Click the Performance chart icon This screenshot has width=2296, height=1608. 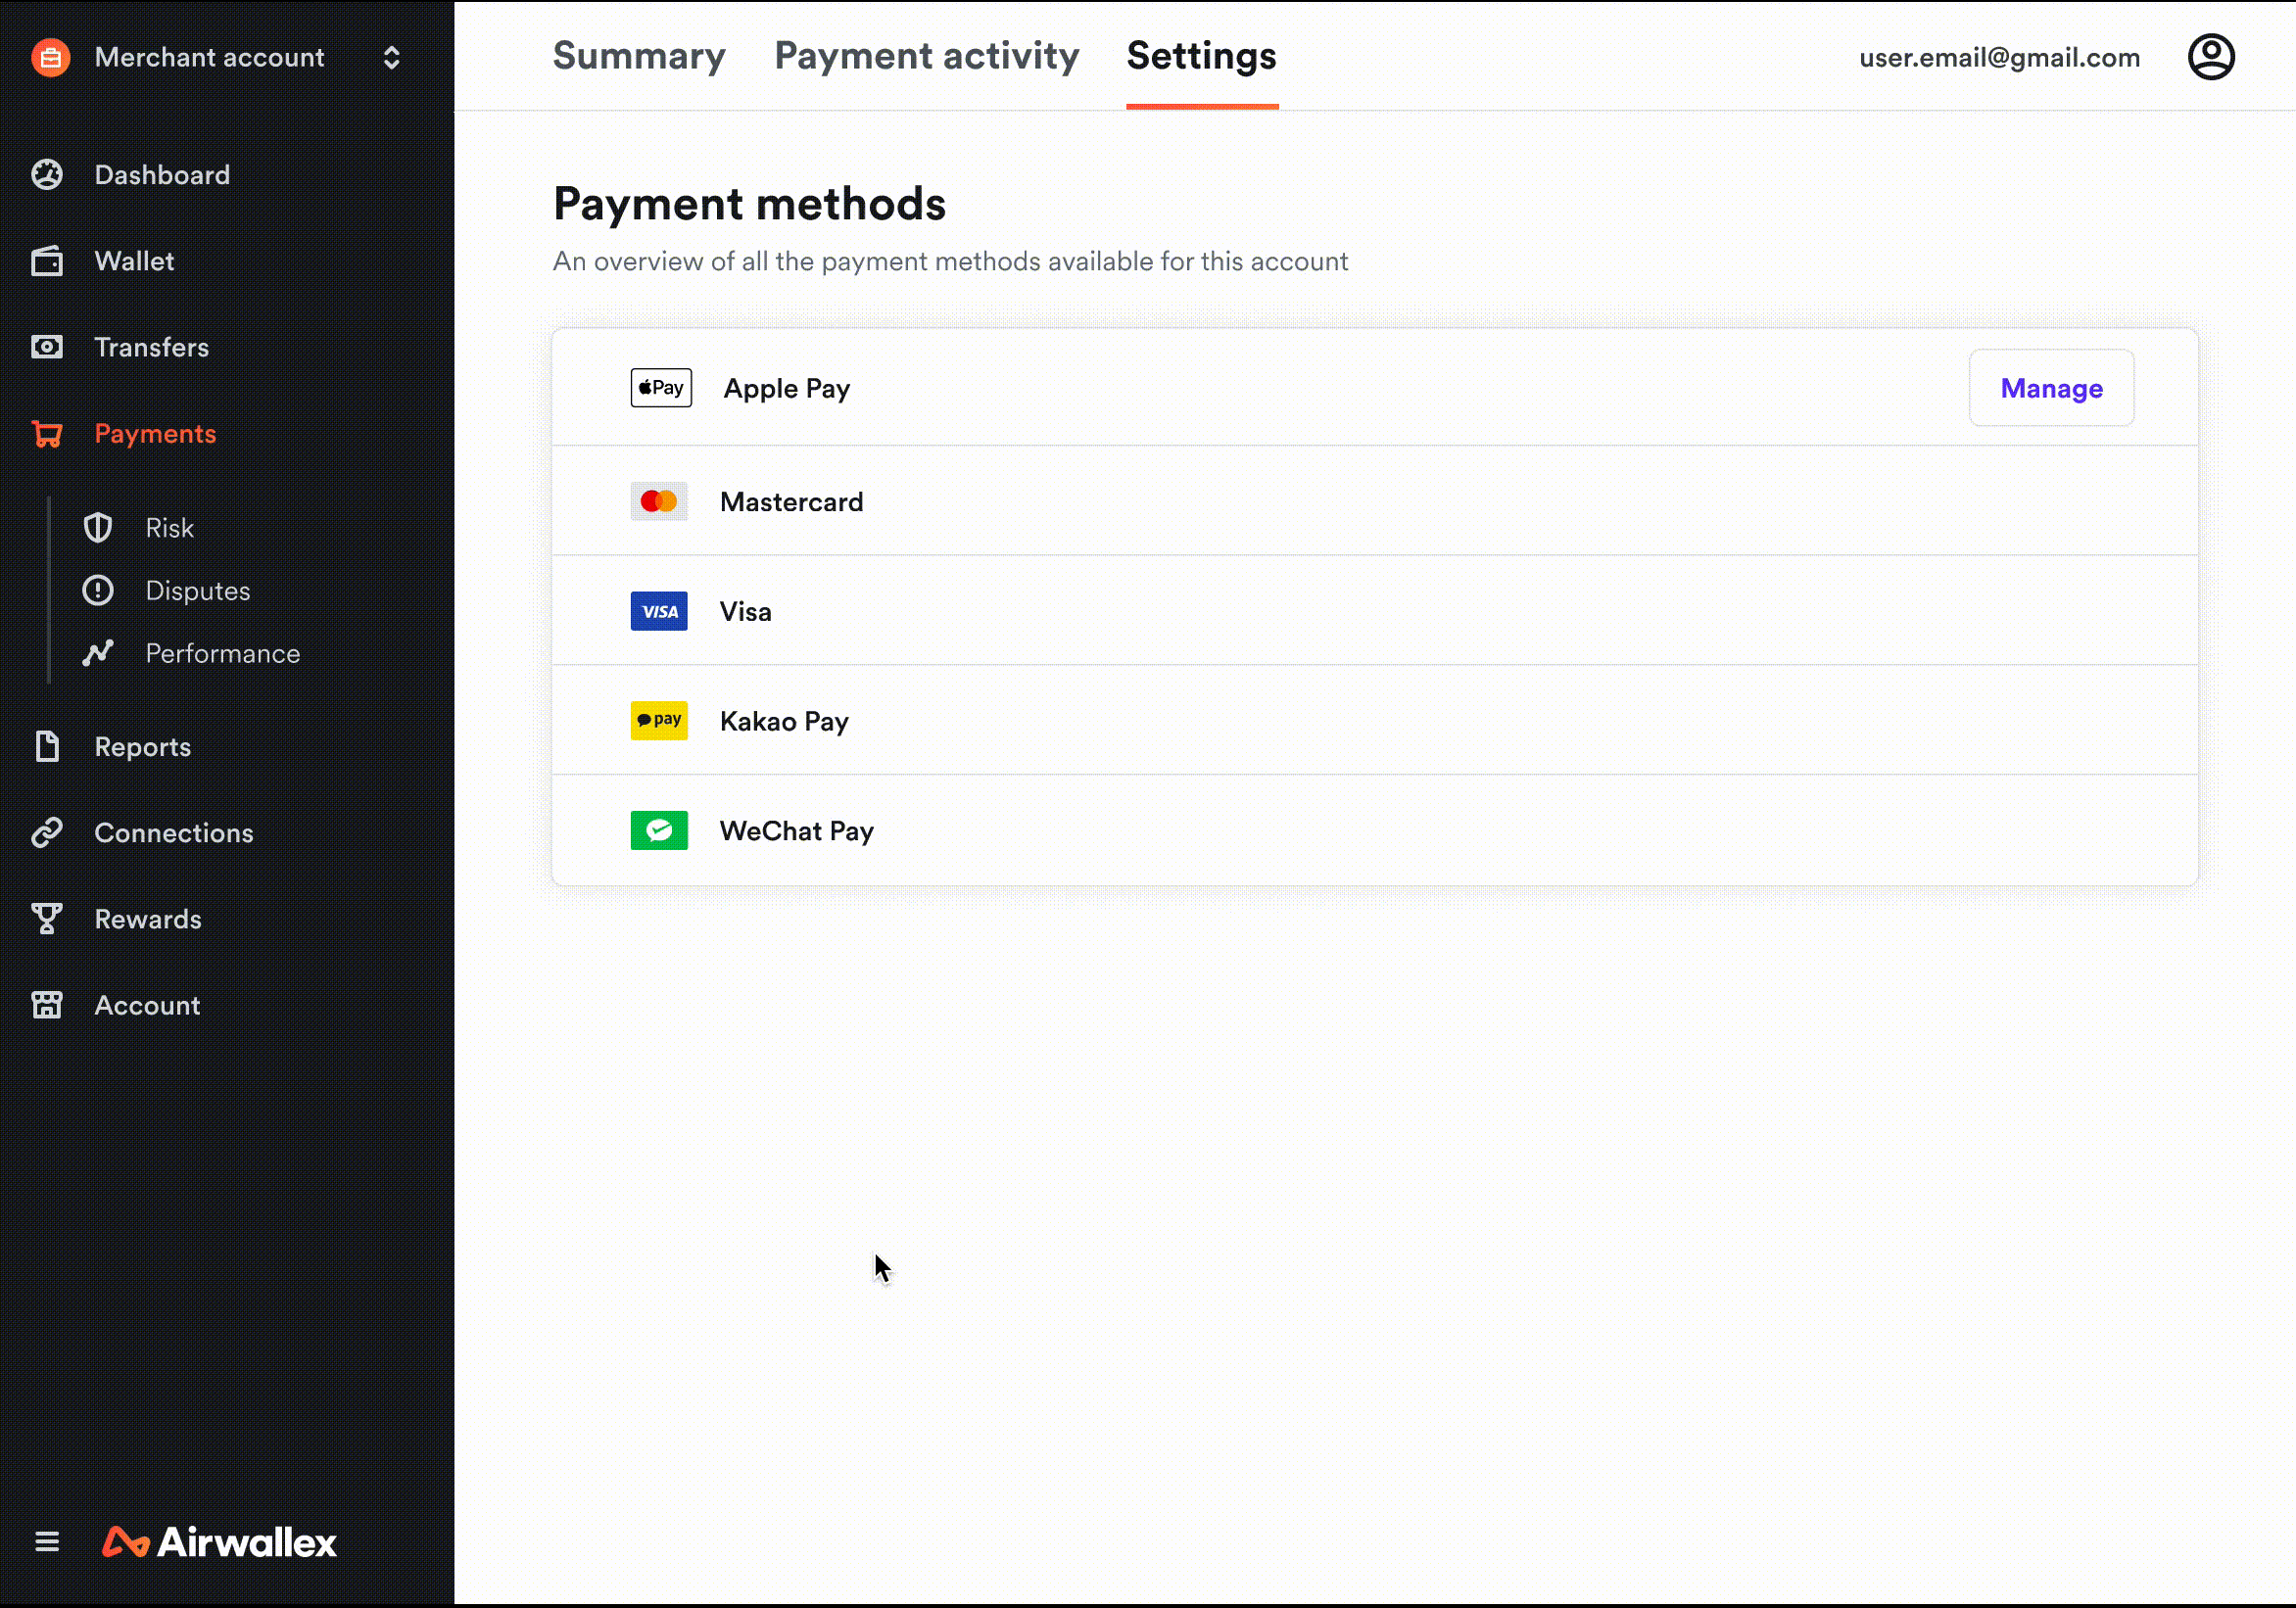click(98, 653)
